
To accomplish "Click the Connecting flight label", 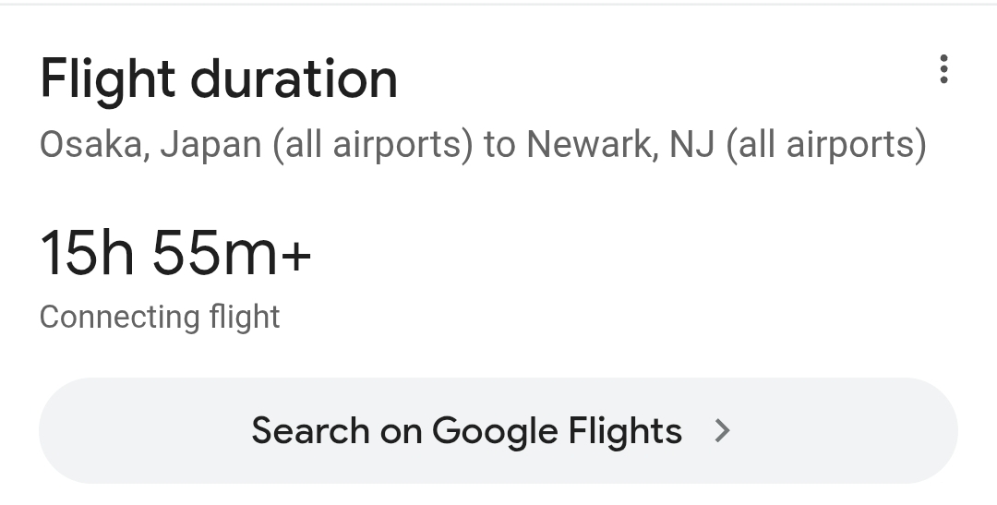I will click(x=160, y=317).
